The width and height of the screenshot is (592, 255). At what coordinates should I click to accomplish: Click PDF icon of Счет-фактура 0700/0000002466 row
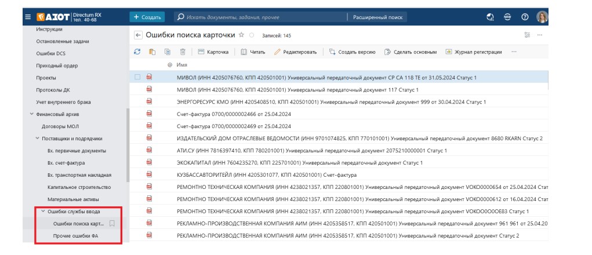(x=150, y=113)
